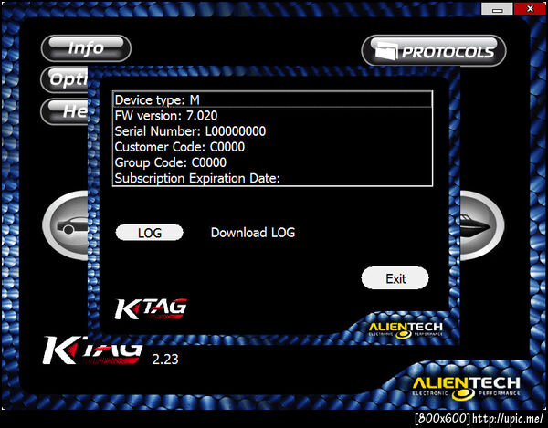Exit the device info dialog
The image size is (548, 428).
(x=395, y=278)
